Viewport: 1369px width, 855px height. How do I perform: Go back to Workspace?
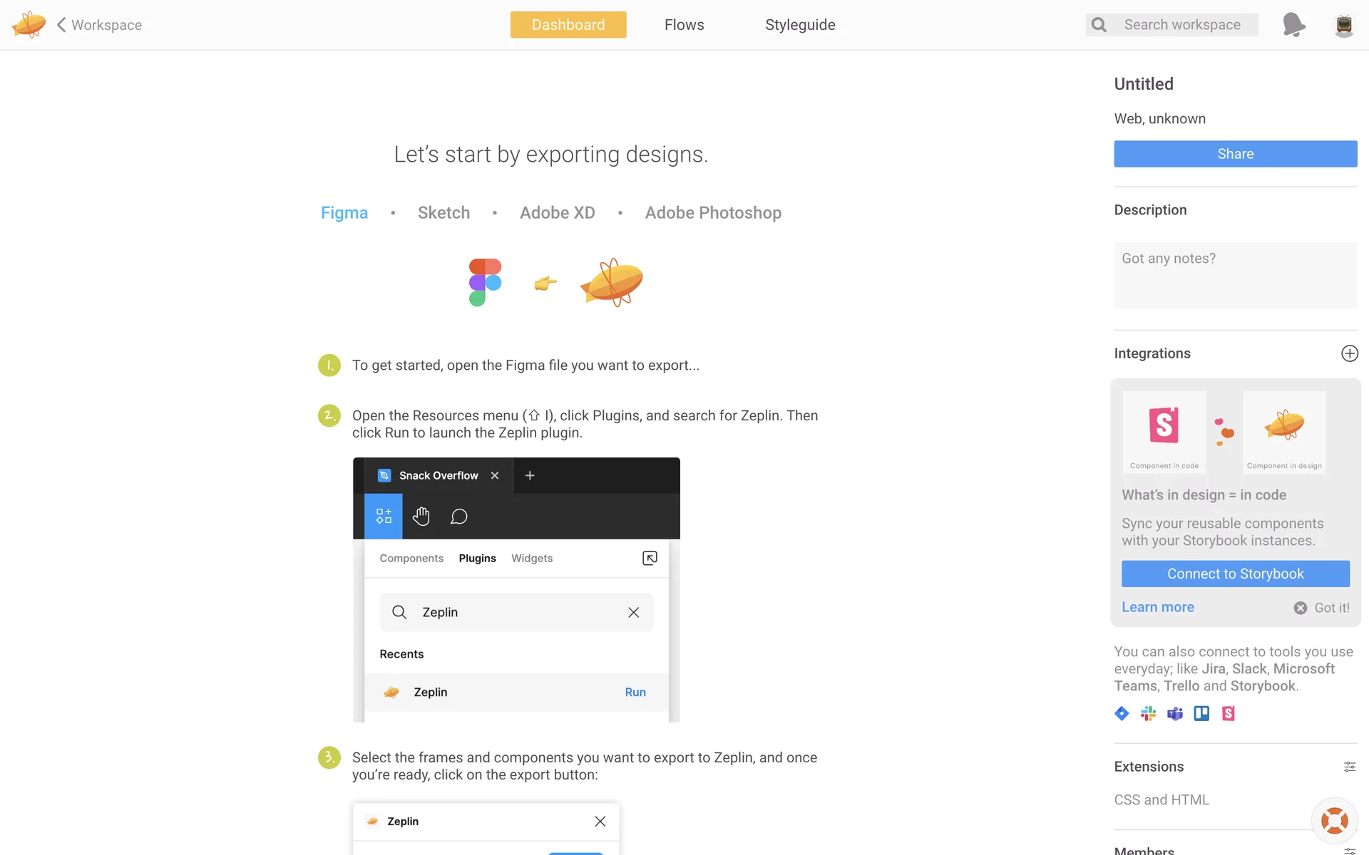pos(100,25)
